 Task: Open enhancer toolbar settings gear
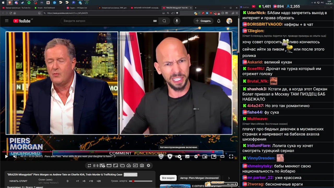(148, 166)
